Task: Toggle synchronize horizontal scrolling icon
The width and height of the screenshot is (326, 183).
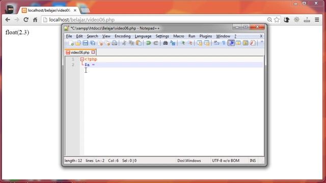Action: pos(207,43)
